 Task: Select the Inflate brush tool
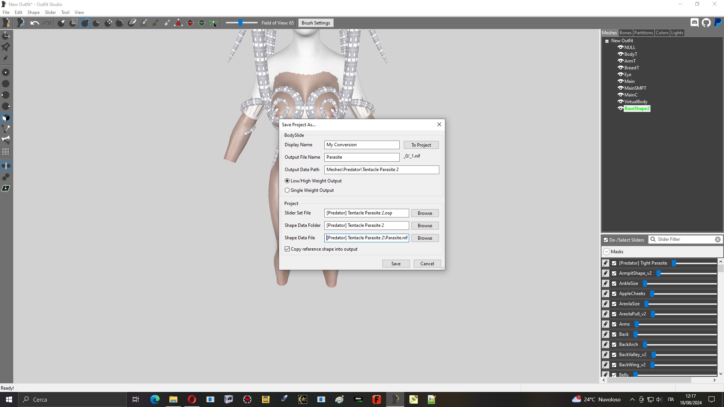(85, 23)
